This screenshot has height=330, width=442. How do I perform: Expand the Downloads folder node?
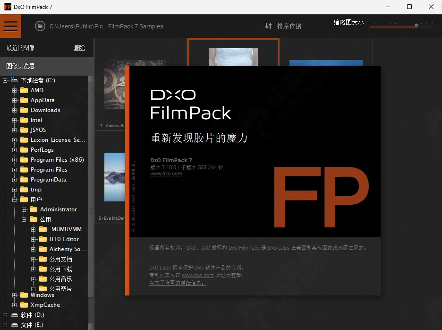tap(14, 110)
